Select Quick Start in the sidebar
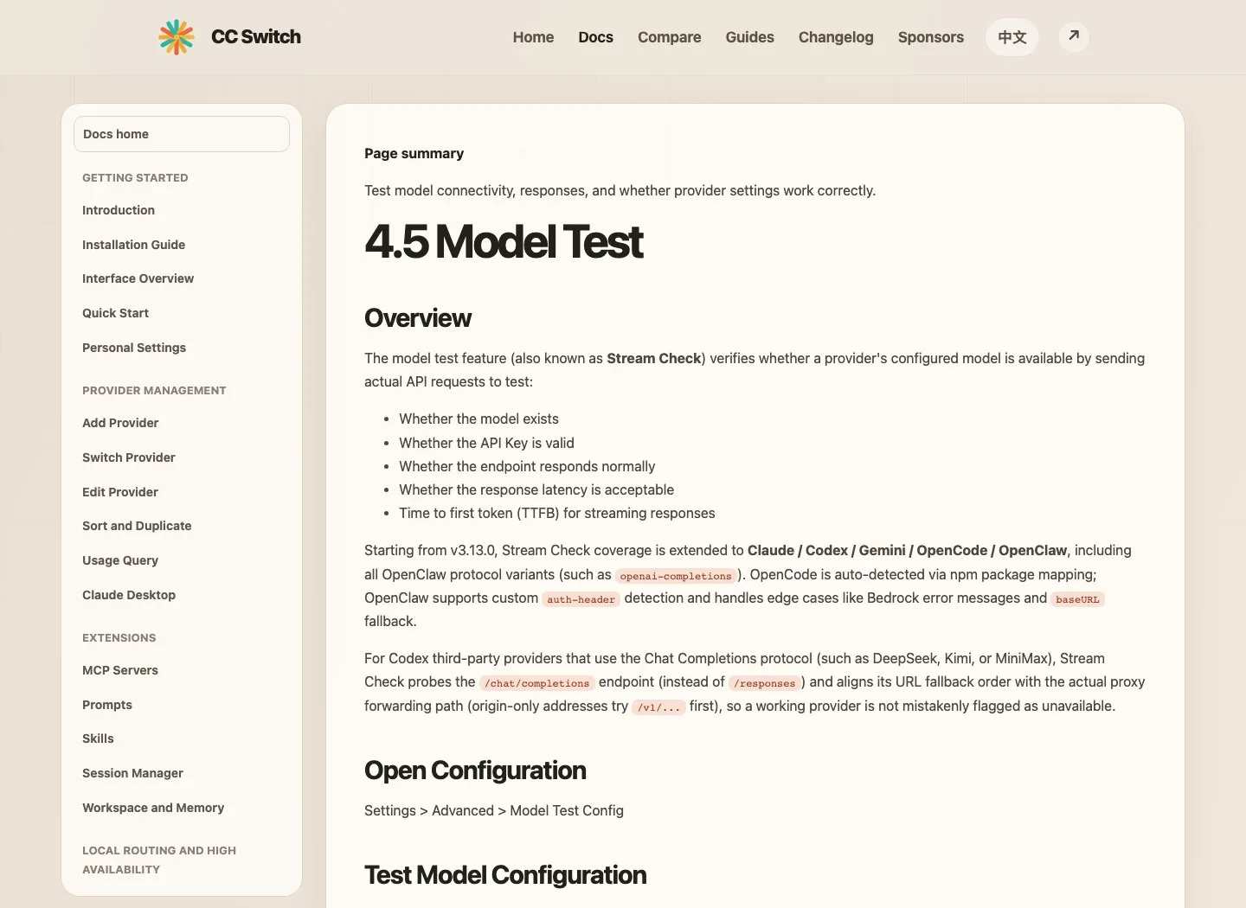This screenshot has width=1246, height=908. [115, 313]
